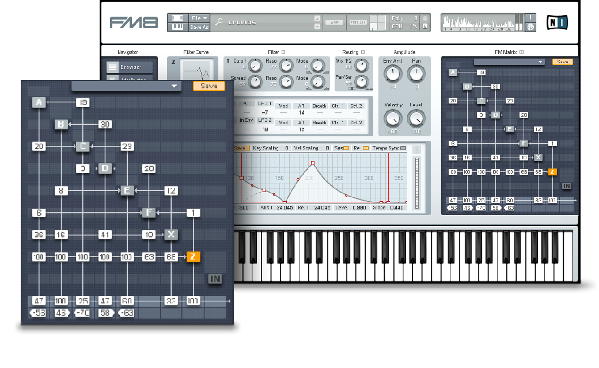
Task: Open the Browser tab in Navigator
Action: [x=130, y=67]
